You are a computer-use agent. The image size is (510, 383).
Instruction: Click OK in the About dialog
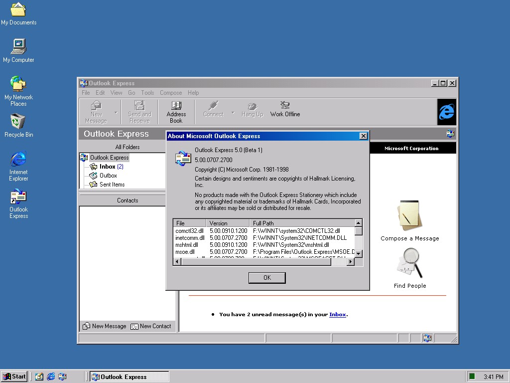[267, 278]
